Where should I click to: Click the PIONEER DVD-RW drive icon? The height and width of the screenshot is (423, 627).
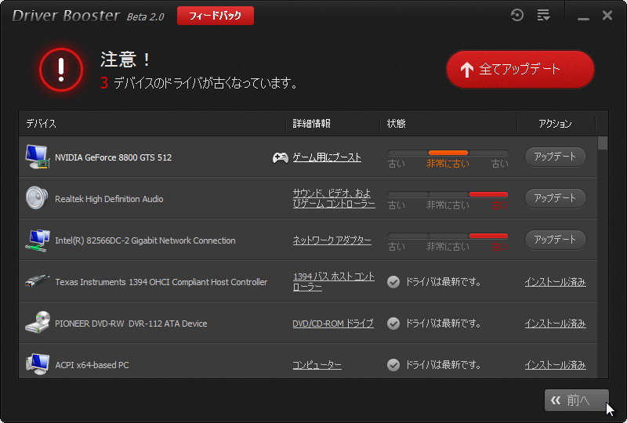[38, 322]
